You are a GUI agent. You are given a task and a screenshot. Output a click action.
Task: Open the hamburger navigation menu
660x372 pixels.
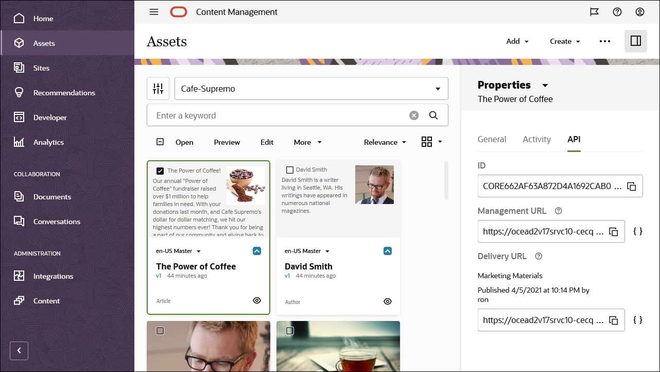point(154,12)
